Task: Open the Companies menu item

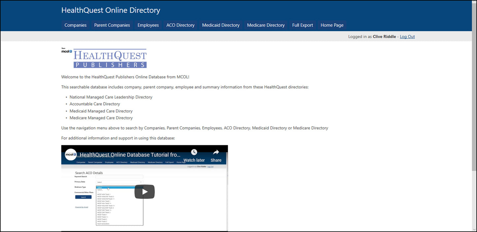Action: tap(75, 25)
